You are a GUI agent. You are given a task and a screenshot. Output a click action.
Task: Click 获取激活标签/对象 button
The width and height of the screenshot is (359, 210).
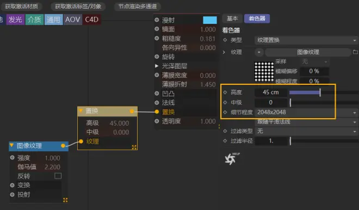pos(78,6)
